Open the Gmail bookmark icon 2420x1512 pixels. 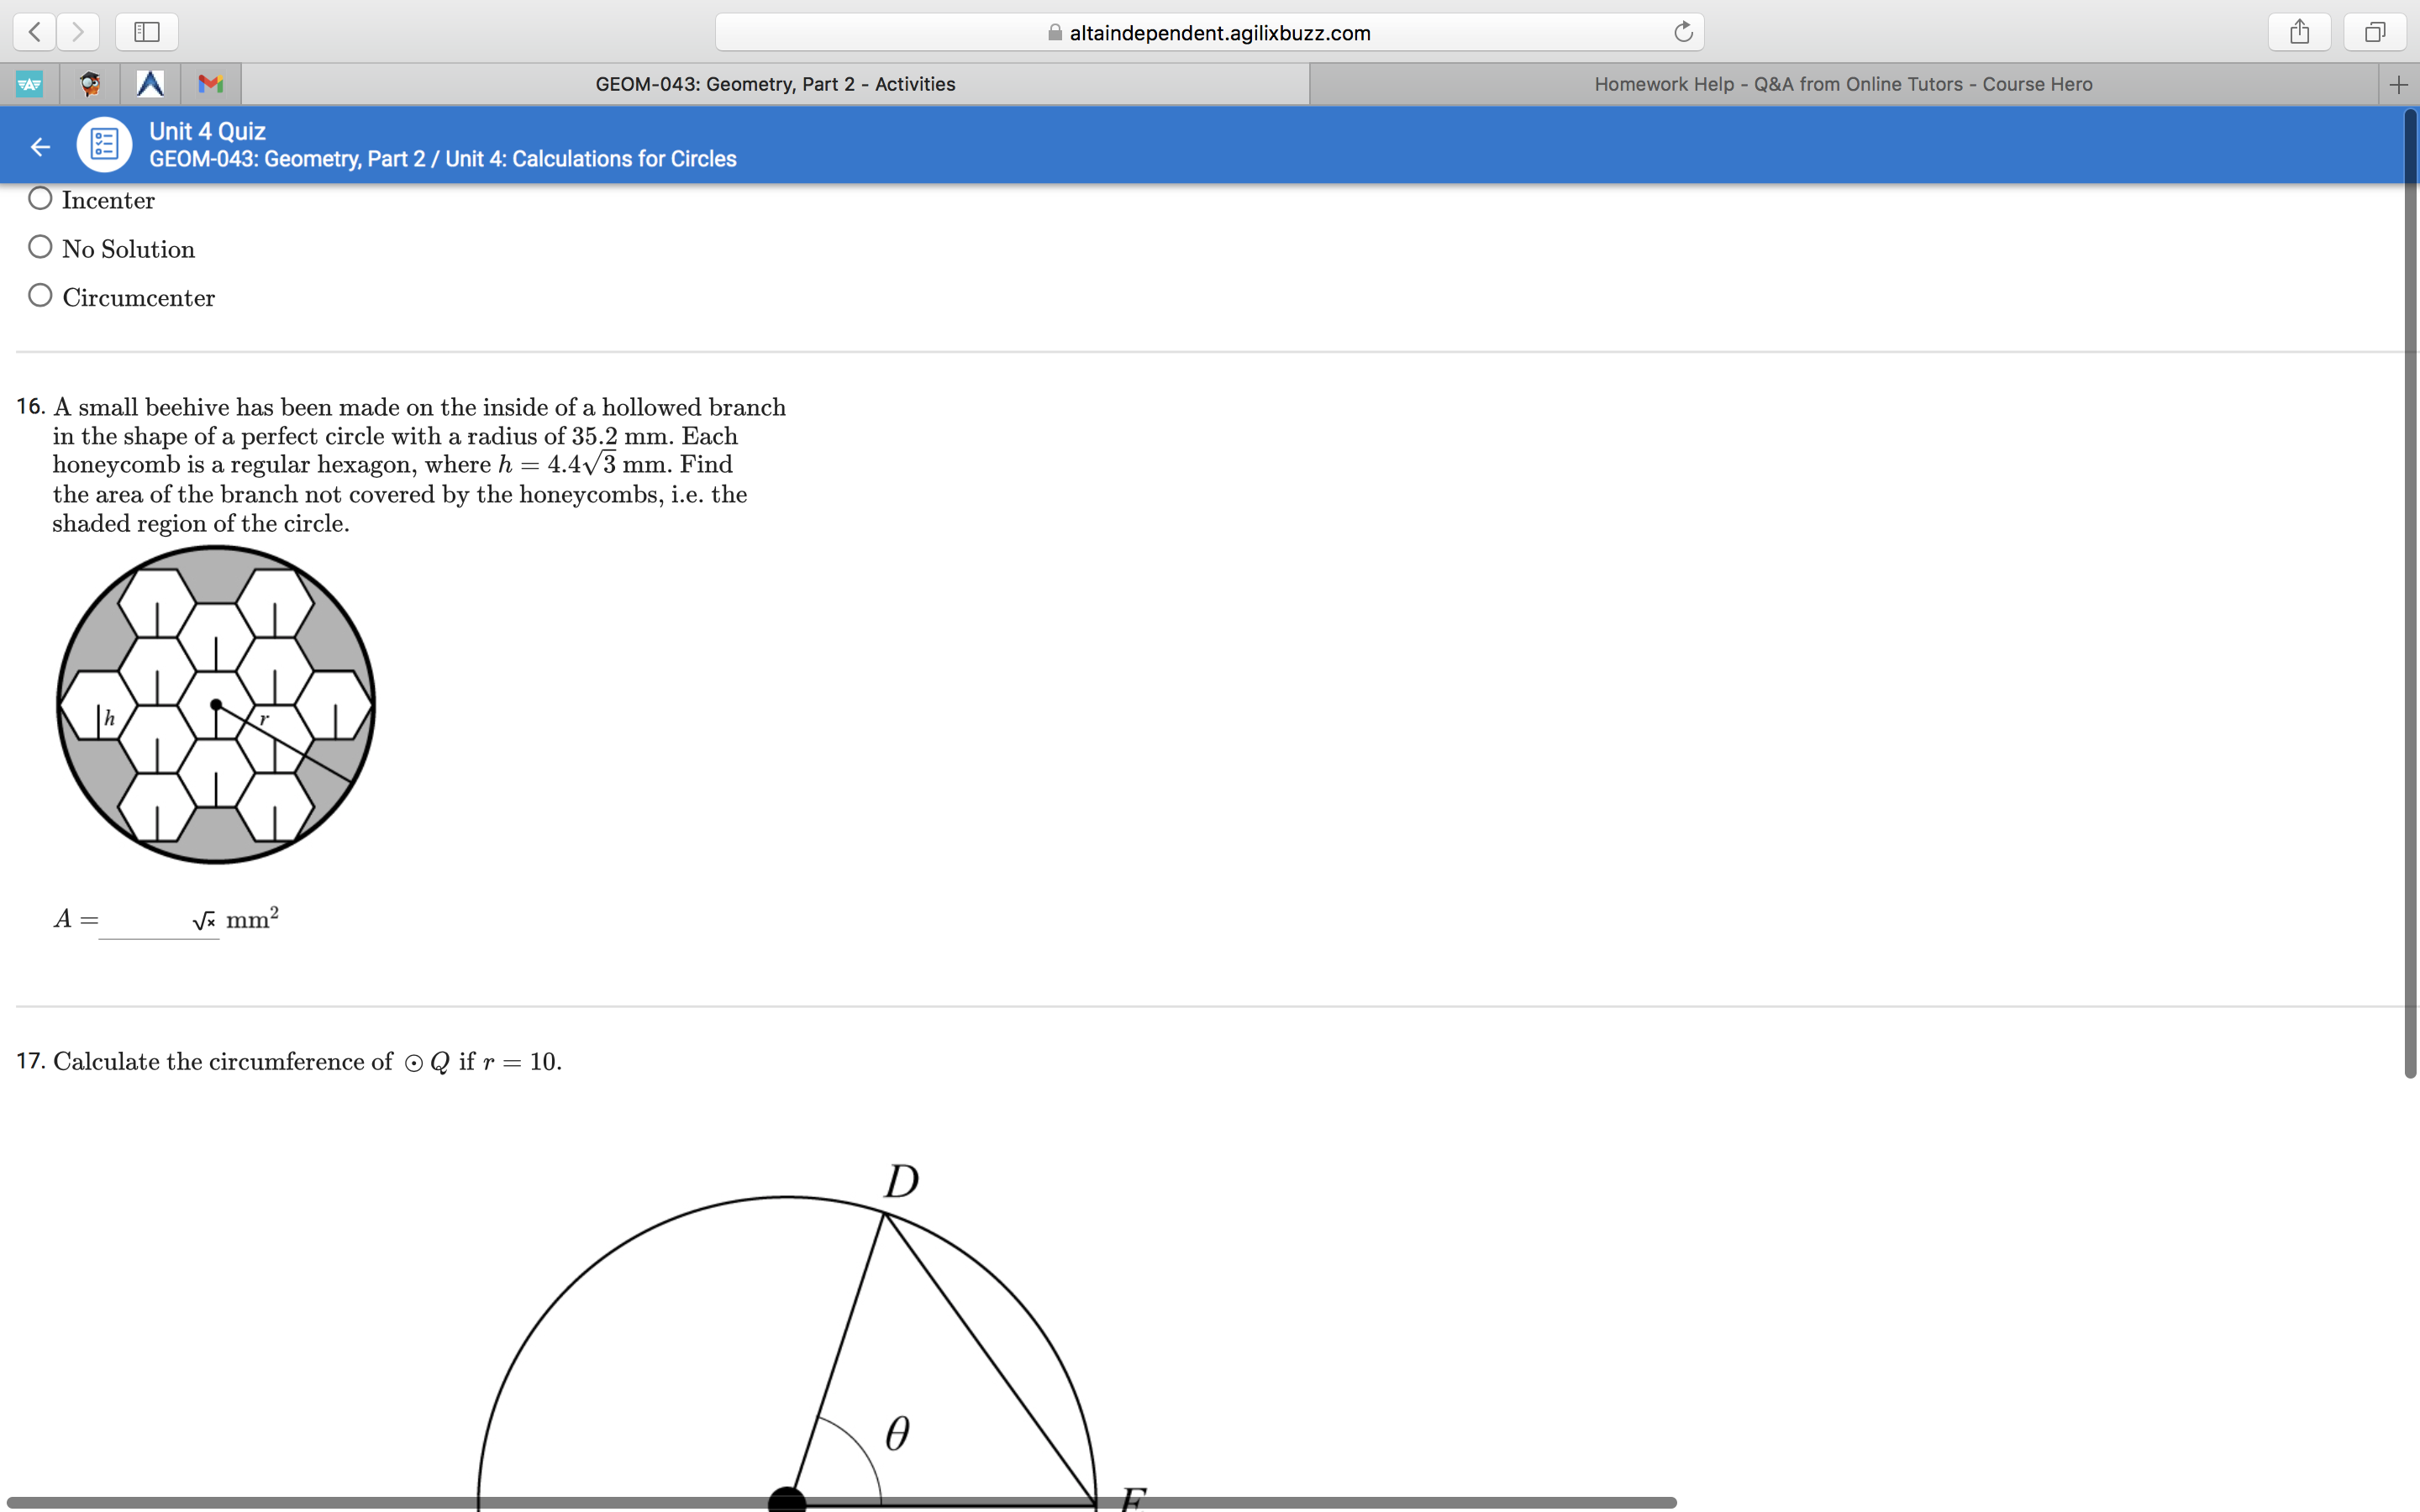pos(209,84)
